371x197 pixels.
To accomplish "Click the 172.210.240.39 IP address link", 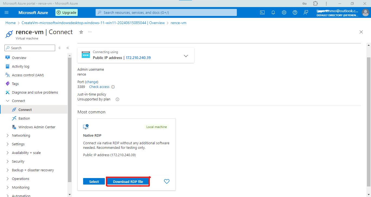I will coord(138,58).
